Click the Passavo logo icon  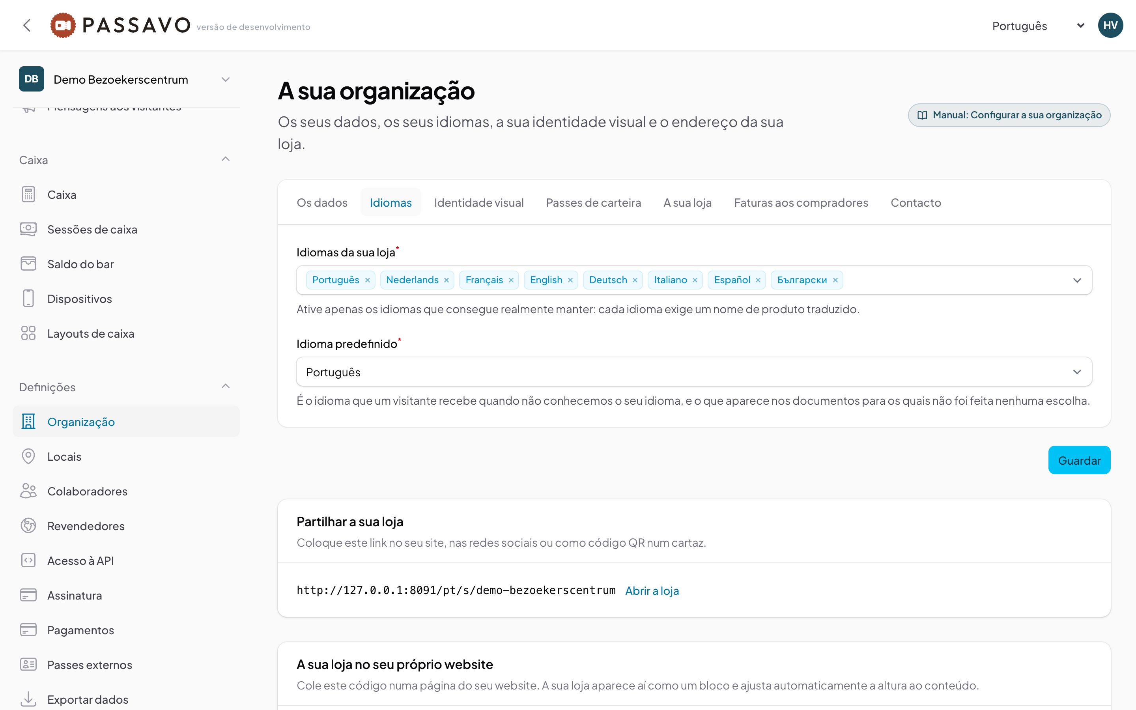(63, 25)
